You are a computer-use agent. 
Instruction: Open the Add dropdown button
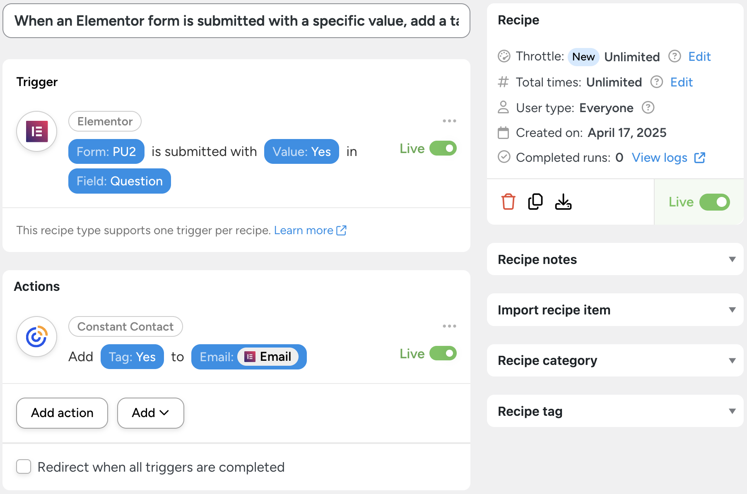[150, 413]
